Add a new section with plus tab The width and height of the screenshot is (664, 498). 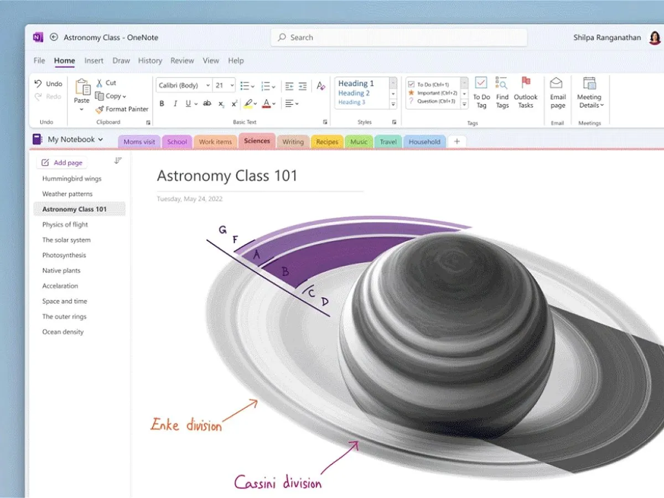pyautogui.click(x=456, y=142)
